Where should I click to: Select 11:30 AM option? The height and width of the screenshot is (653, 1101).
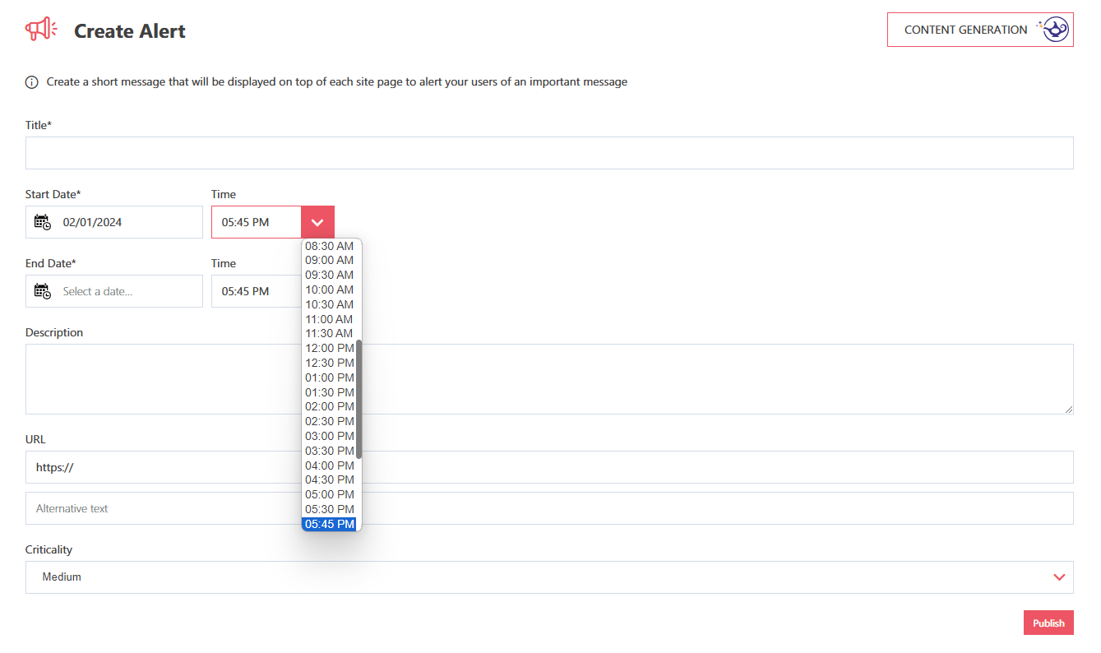(329, 333)
